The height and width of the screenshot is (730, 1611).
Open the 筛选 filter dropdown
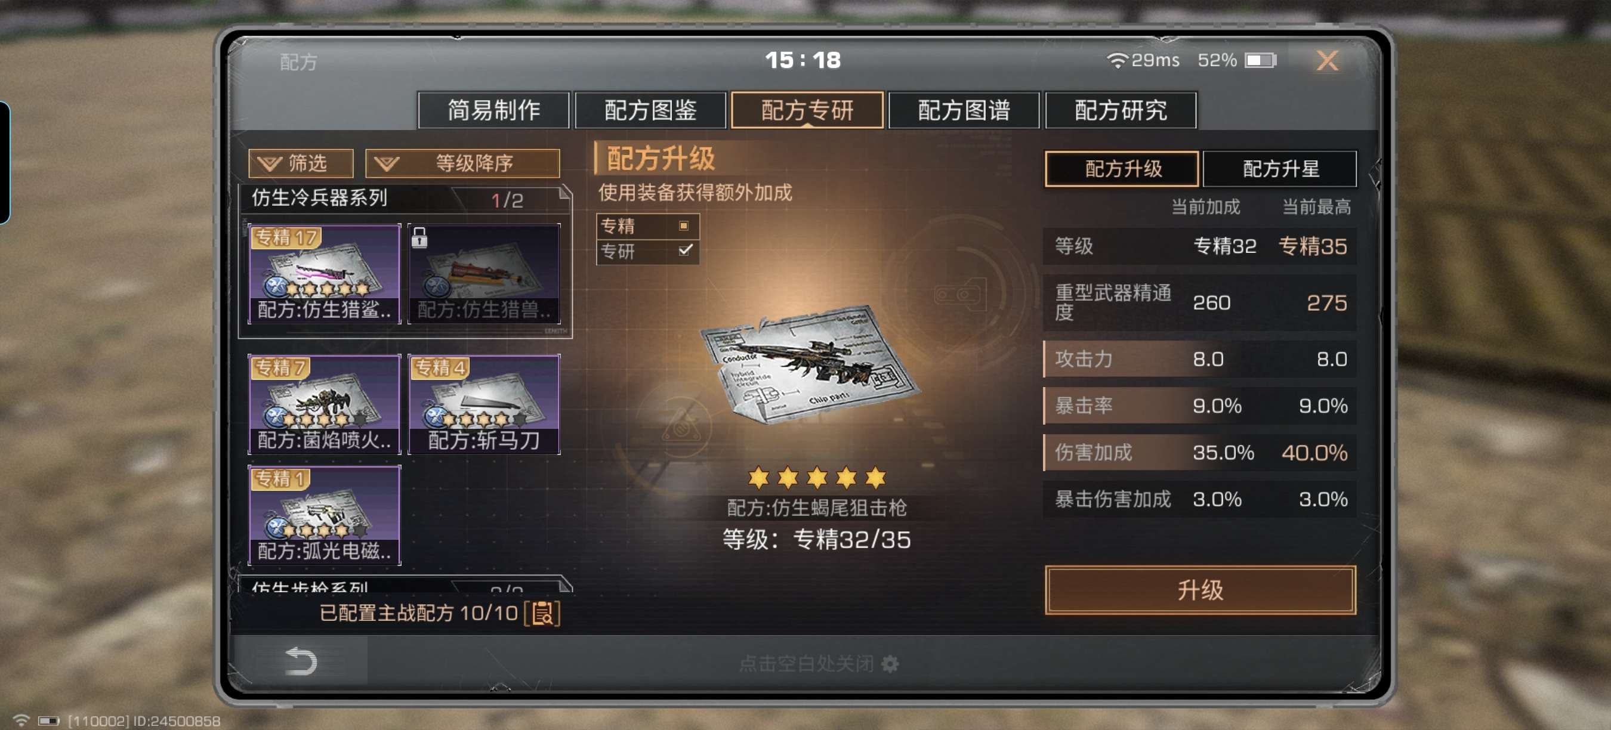click(301, 164)
